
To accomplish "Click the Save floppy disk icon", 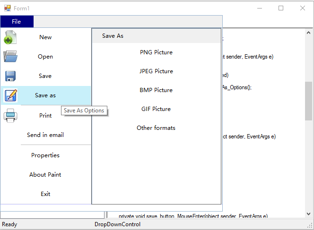I will coord(10,76).
